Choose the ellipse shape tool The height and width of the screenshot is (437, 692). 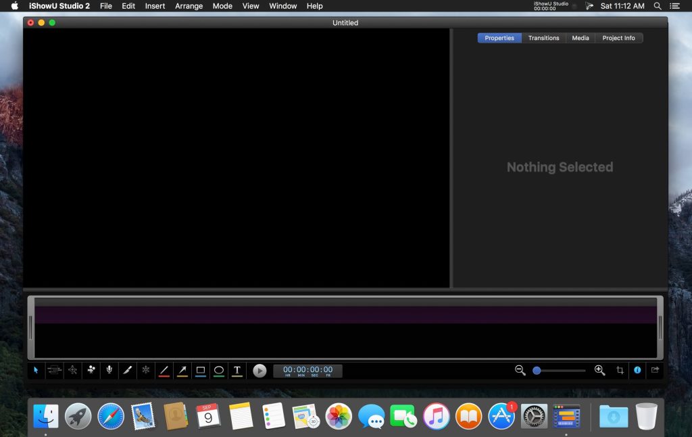tap(218, 370)
